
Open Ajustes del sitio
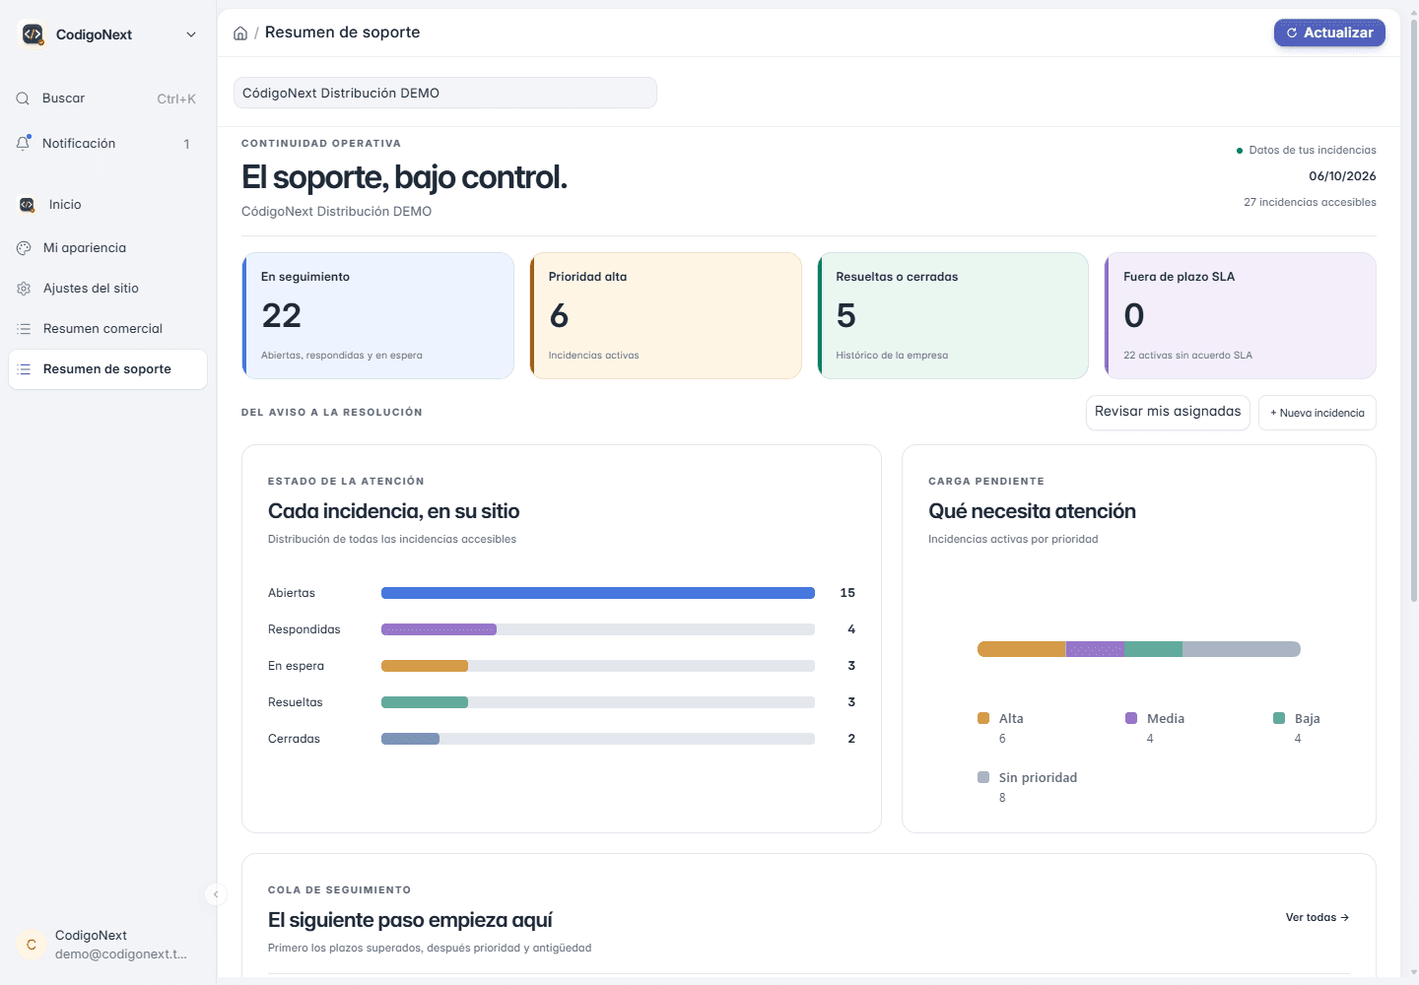(x=107, y=289)
